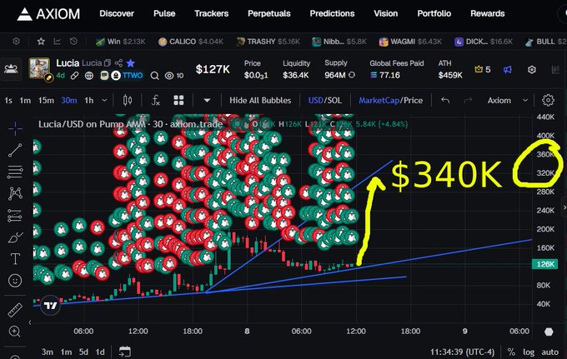The width and height of the screenshot is (567, 359).
Task: Activate the zoom in tool
Action: (15, 332)
